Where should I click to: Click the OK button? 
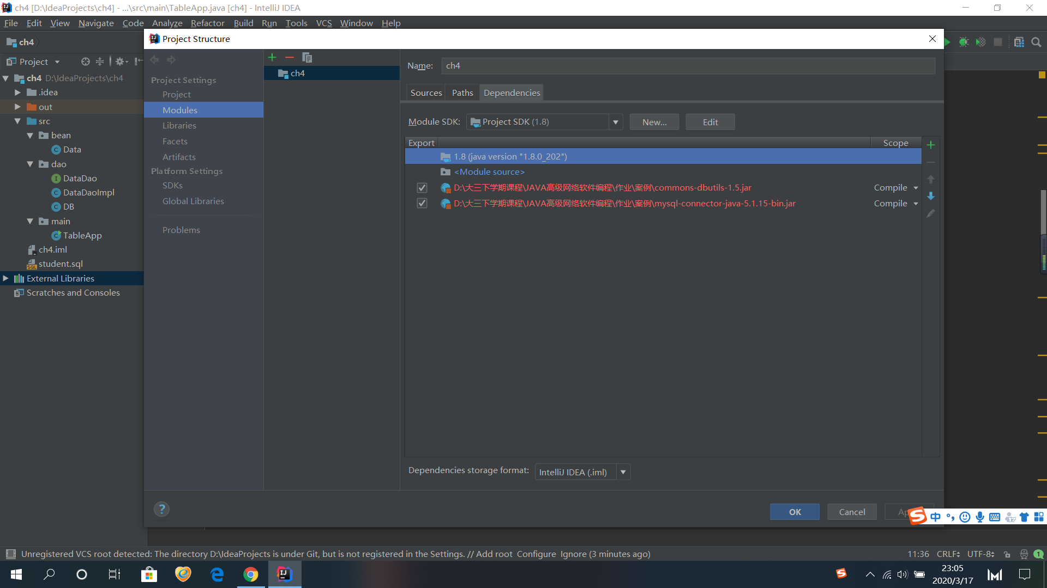(x=795, y=512)
